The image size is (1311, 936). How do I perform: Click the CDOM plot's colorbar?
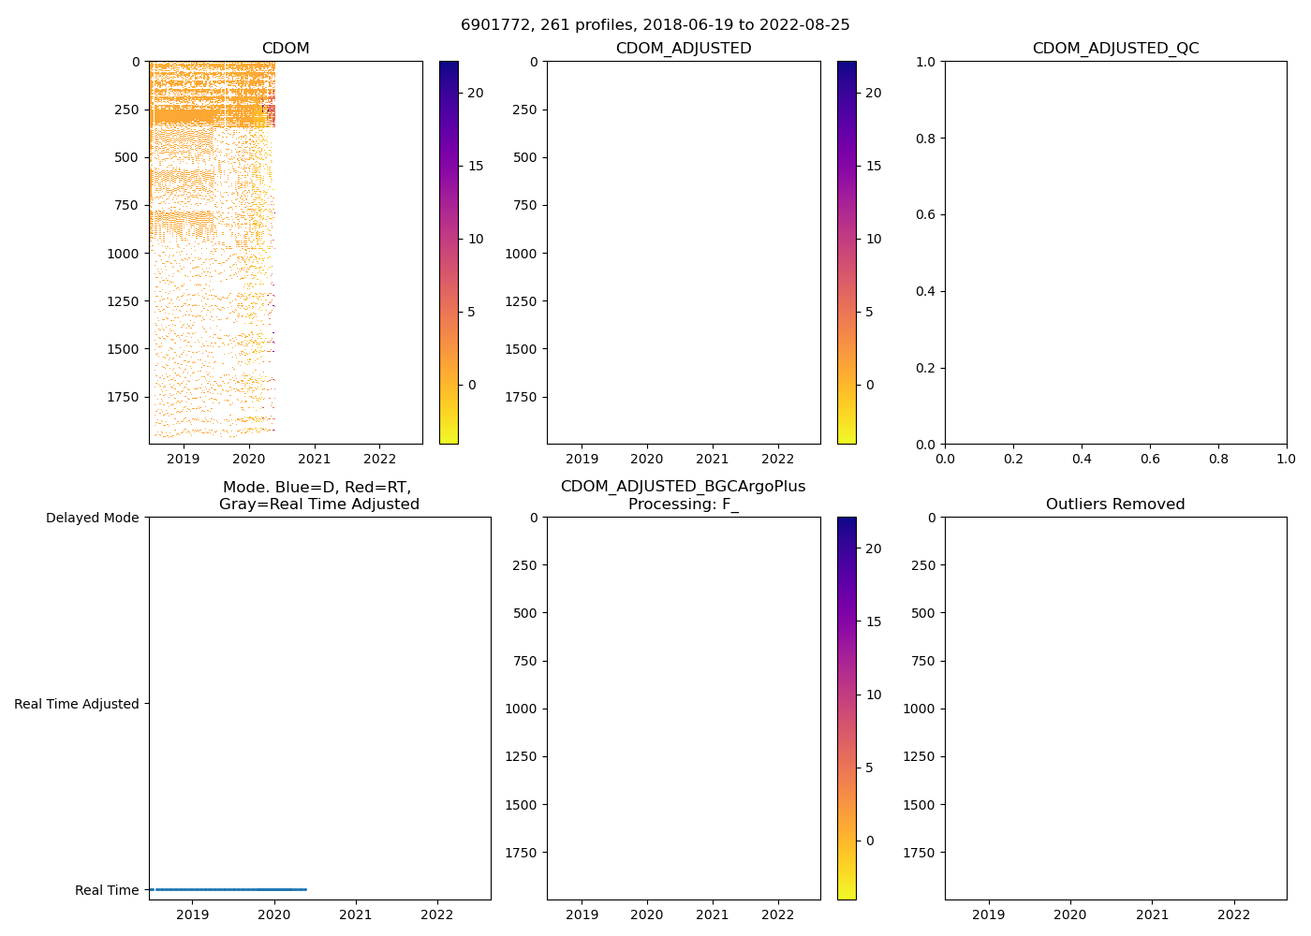(x=449, y=253)
